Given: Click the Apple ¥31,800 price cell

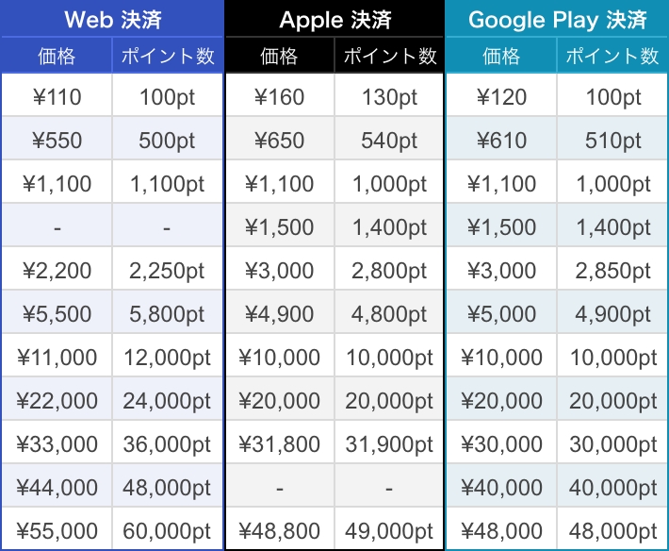Looking at the screenshot, I should point(280,442).
